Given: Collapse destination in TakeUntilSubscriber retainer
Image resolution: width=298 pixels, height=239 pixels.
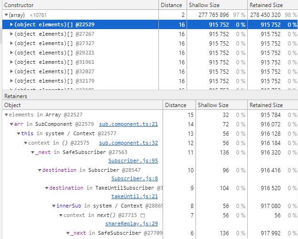Looking at the screenshot, I should [x=47, y=188].
